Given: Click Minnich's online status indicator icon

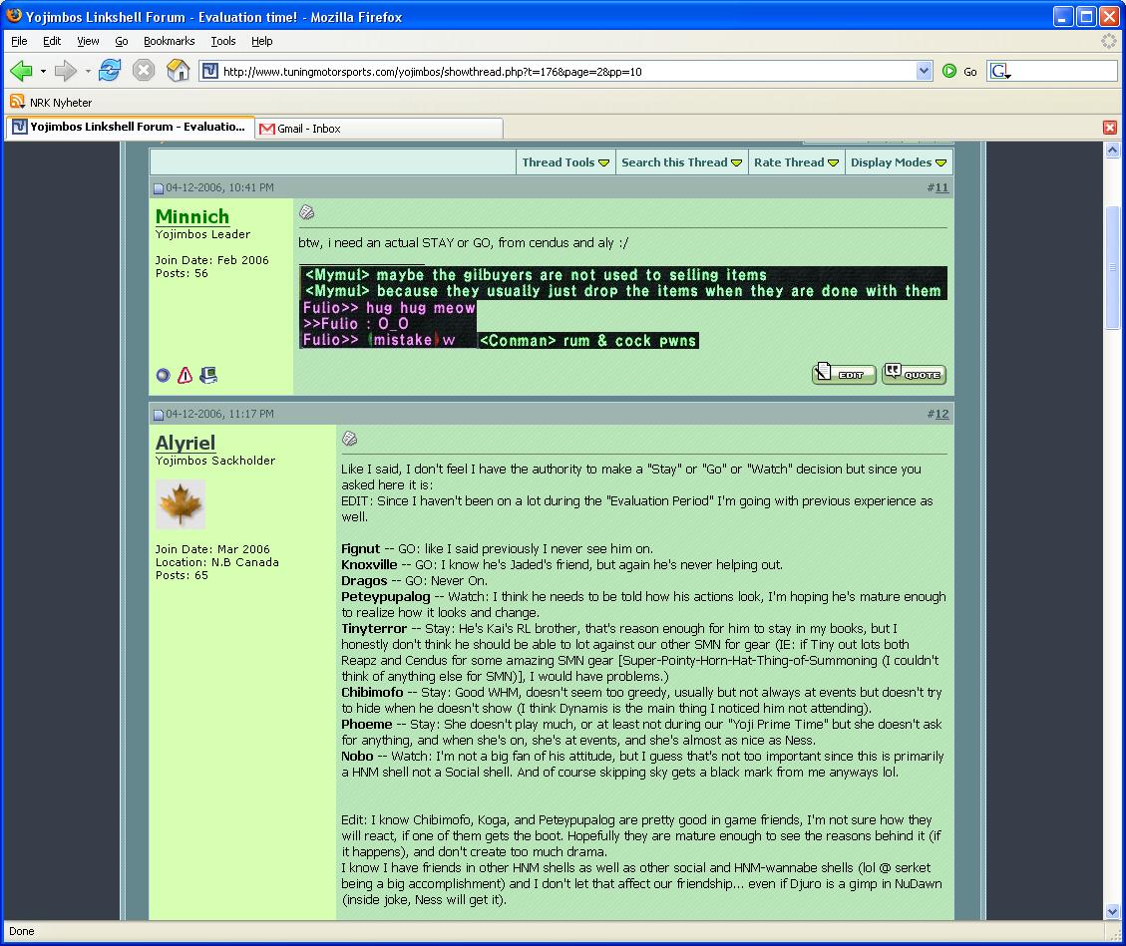Looking at the screenshot, I should tap(164, 376).
